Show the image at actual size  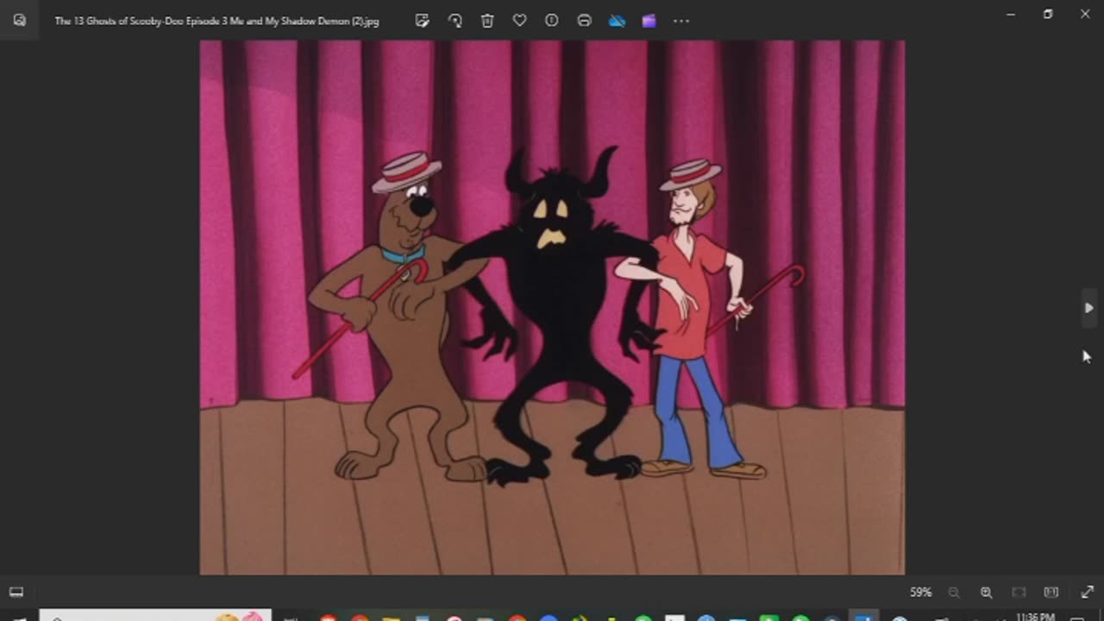point(1051,593)
